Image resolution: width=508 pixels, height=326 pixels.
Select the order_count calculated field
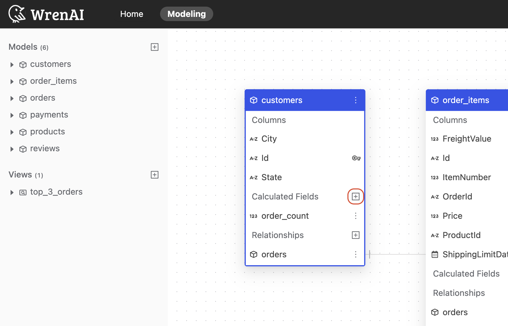coord(305,216)
